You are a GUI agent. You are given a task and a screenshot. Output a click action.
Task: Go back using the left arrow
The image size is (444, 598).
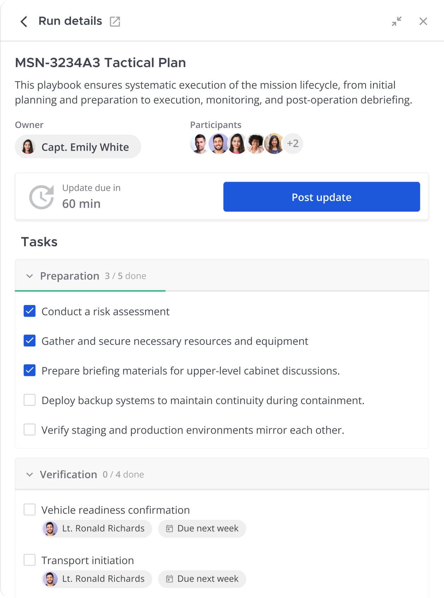coord(24,22)
